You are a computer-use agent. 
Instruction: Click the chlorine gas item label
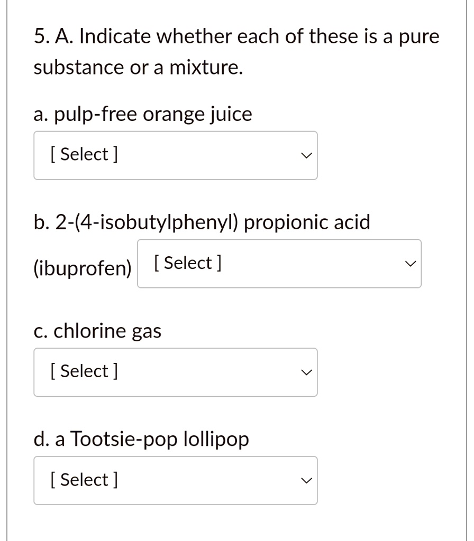coord(98,331)
